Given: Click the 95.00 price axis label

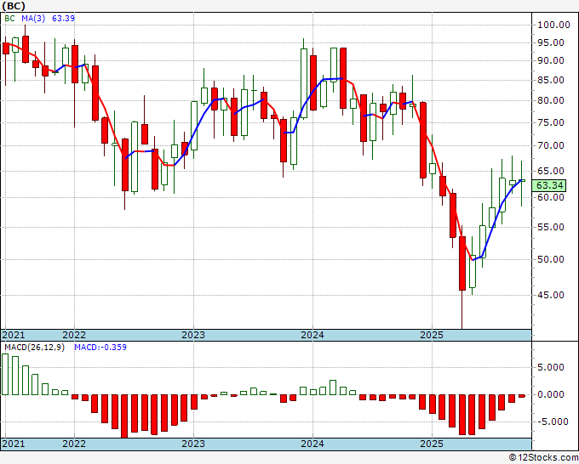Looking at the screenshot, I should coord(551,42).
